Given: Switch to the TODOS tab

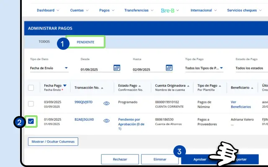Looking at the screenshot, I should point(44,42).
